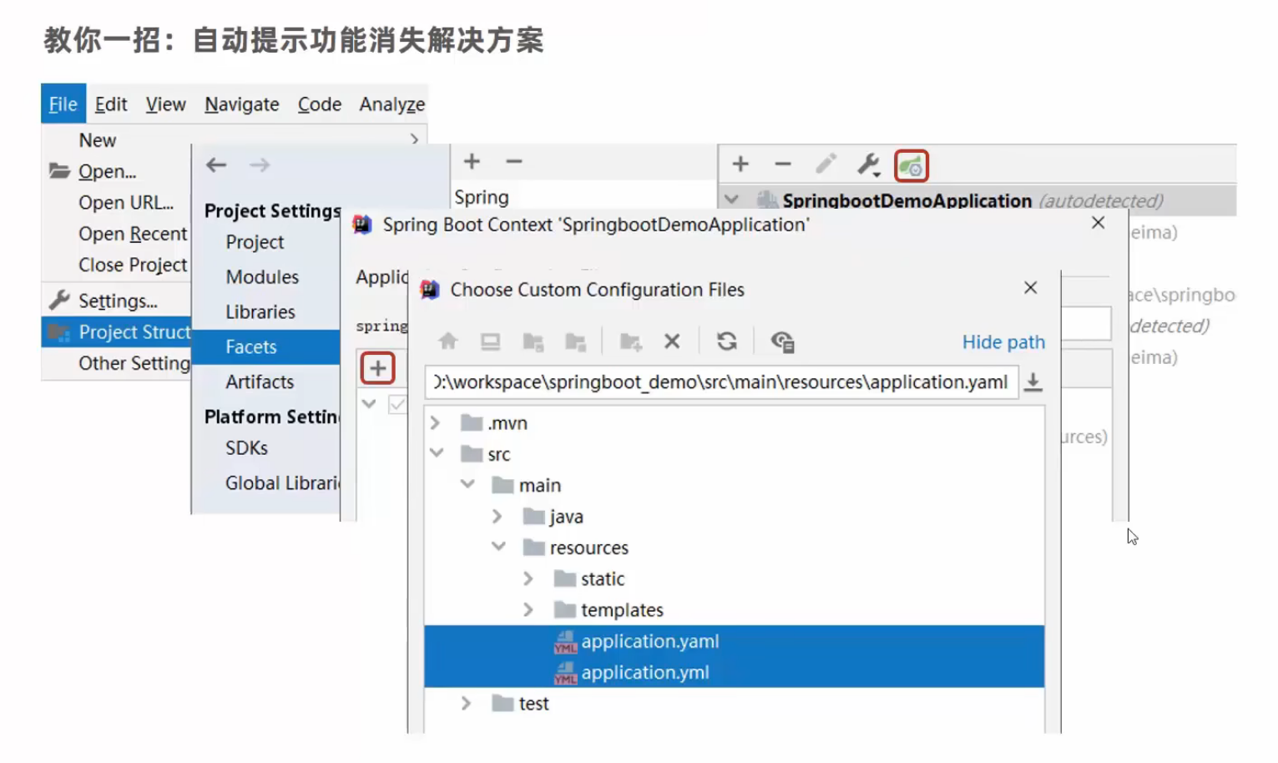Open the File menu
Screen dimensions: 1278x763
(x=63, y=104)
